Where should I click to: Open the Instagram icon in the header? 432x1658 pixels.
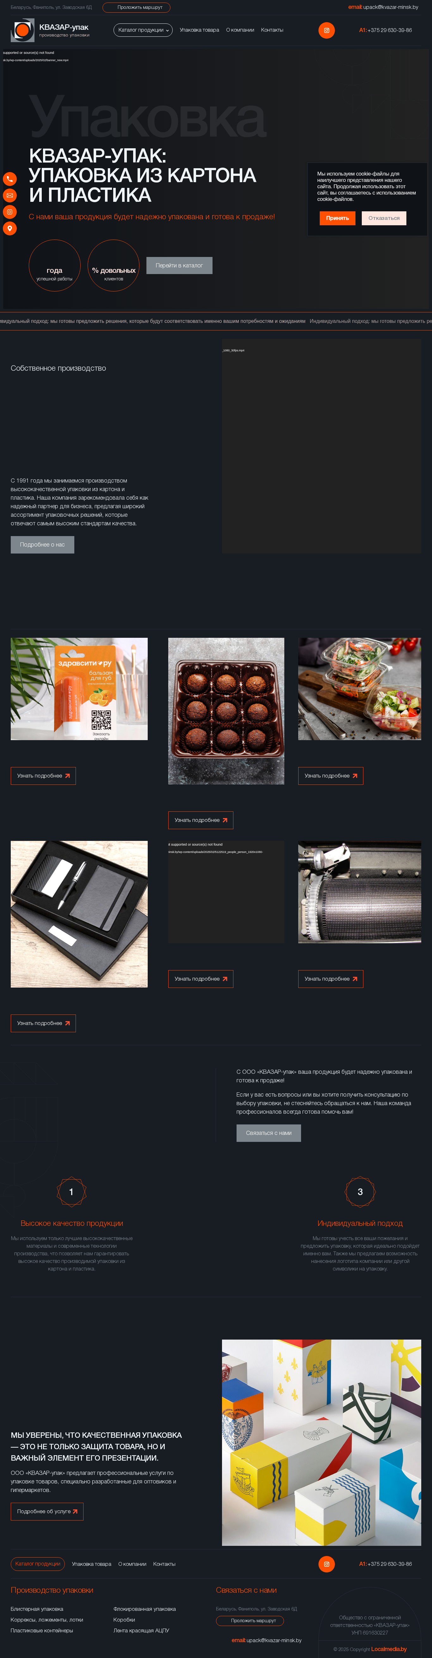[x=327, y=30]
